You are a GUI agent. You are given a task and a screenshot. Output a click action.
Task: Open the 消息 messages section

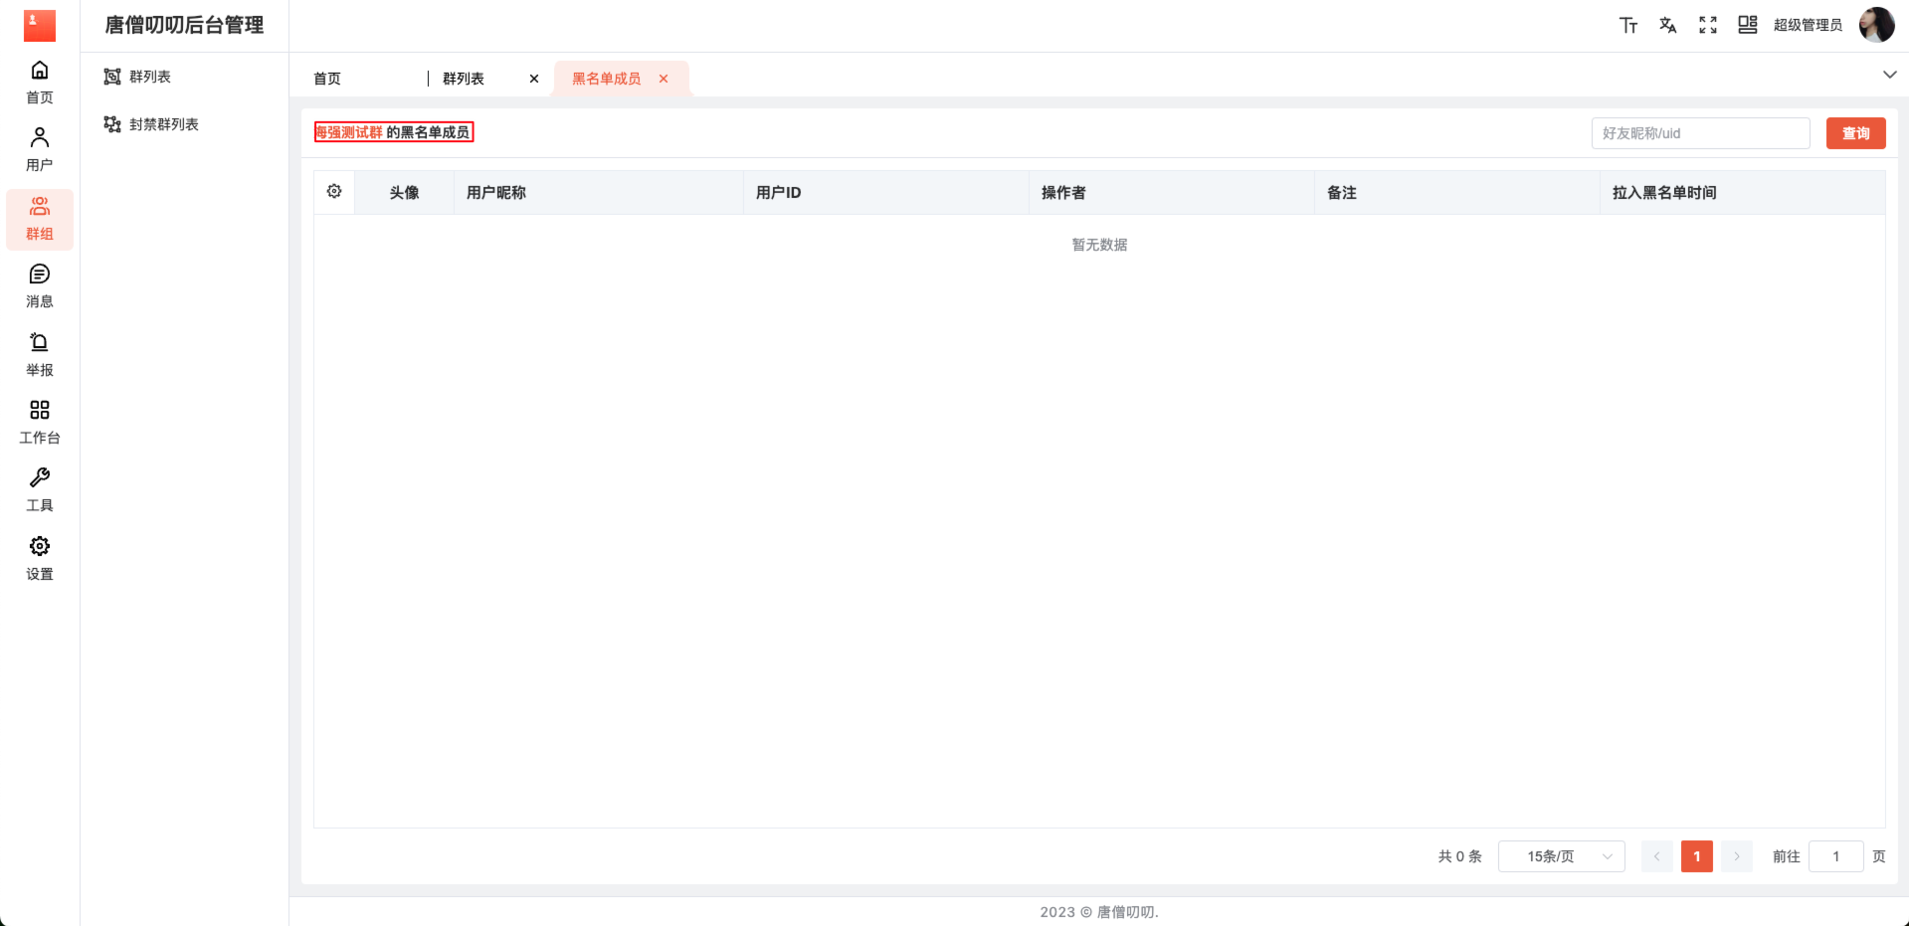pos(40,285)
